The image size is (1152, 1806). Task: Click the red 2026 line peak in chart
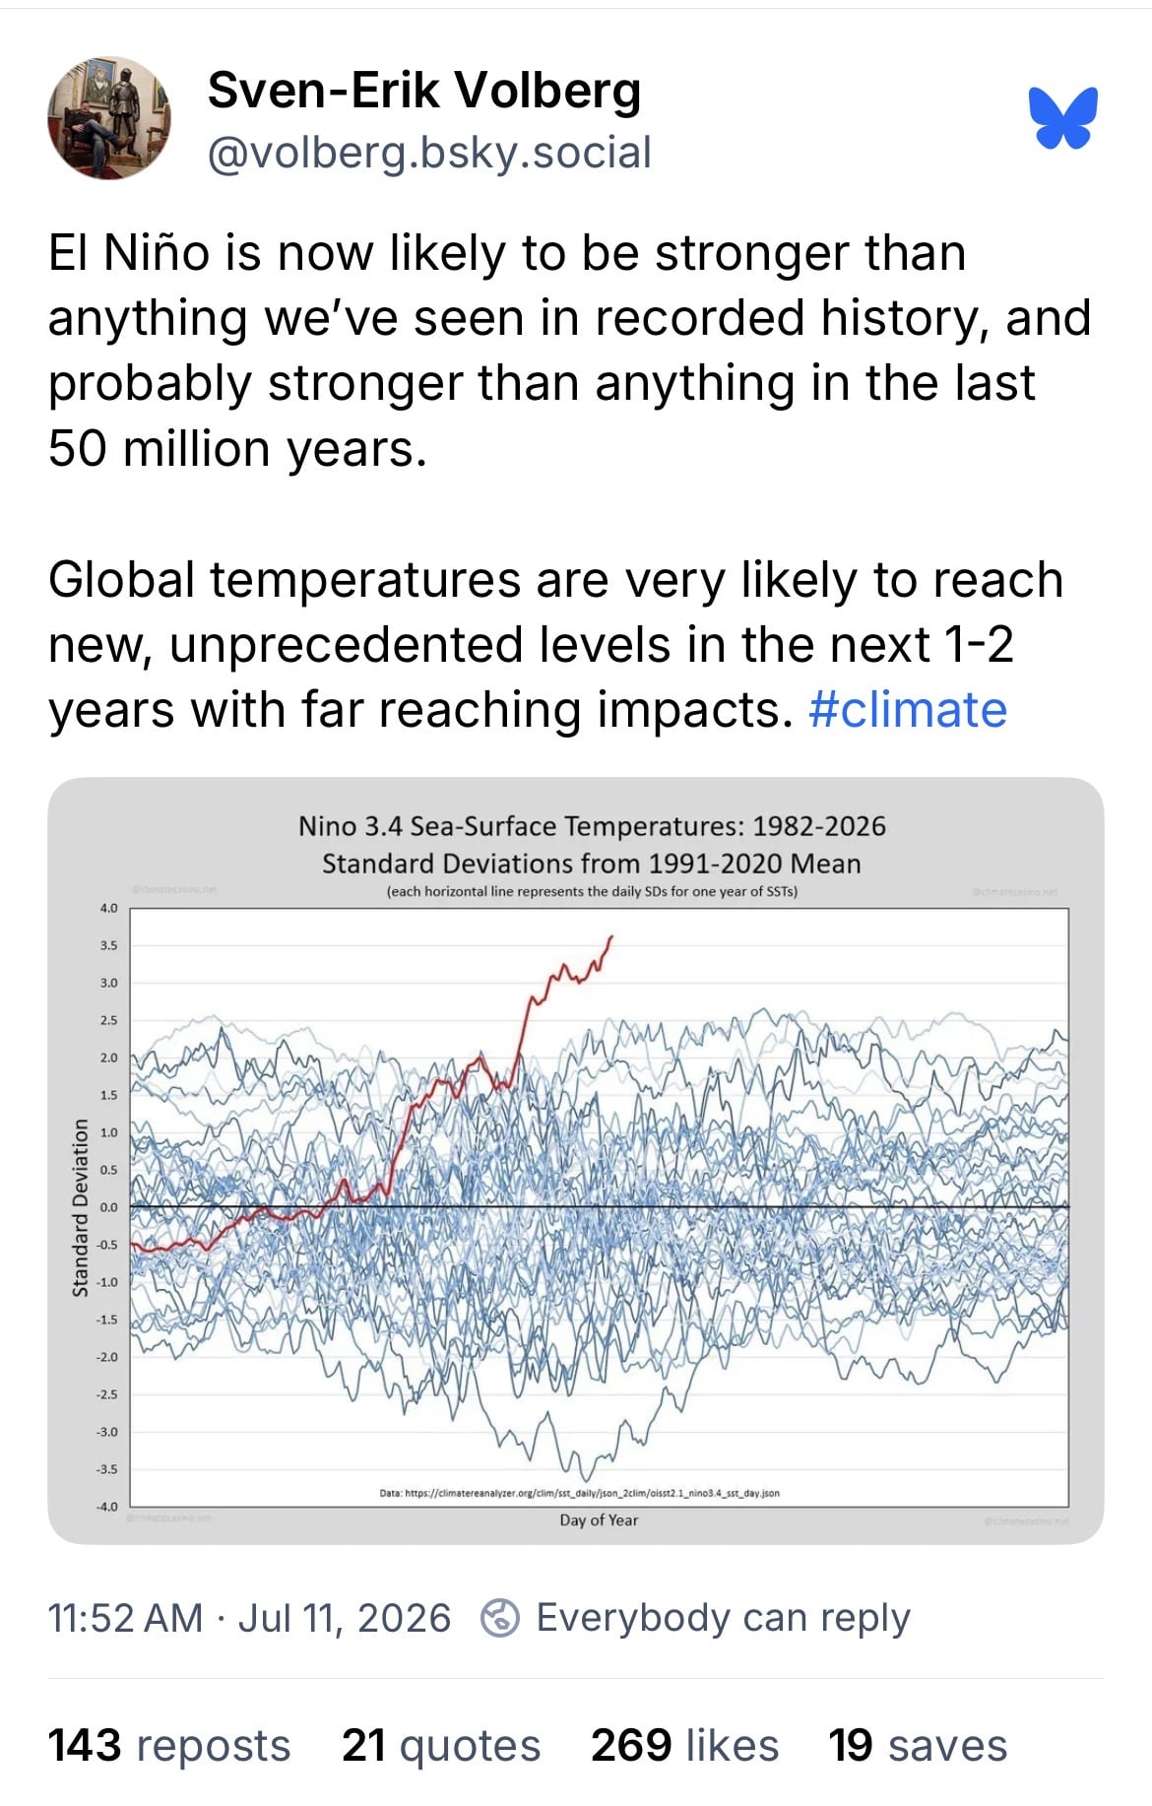[611, 937]
